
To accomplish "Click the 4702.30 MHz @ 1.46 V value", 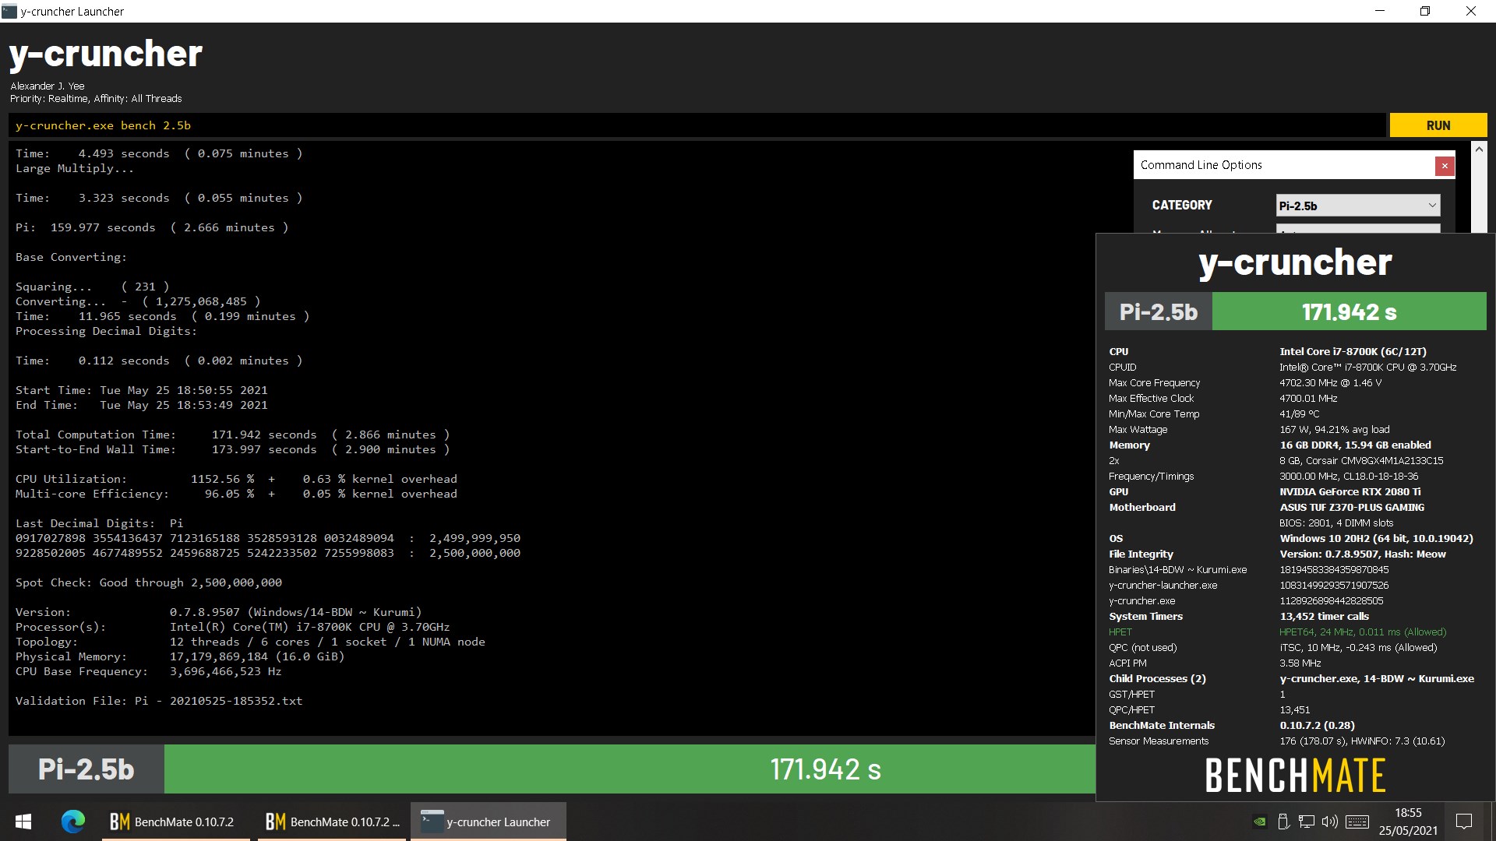I will click(1330, 382).
